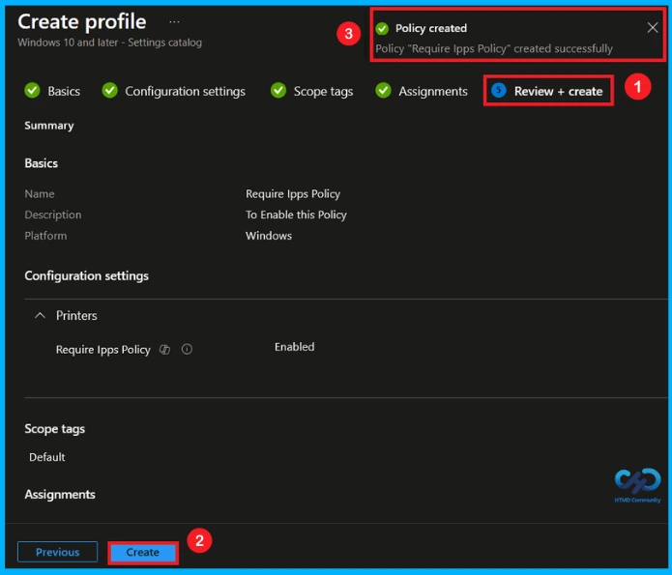The width and height of the screenshot is (672, 575).
Task: Click the green checkmark icon beside Assignments
Action: coord(383,91)
